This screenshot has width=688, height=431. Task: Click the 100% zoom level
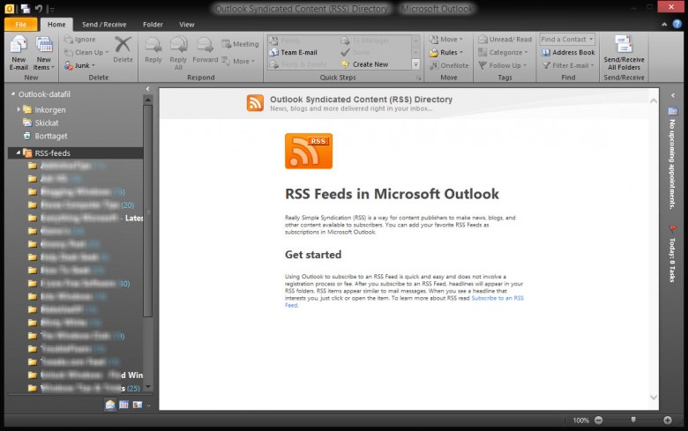(581, 420)
